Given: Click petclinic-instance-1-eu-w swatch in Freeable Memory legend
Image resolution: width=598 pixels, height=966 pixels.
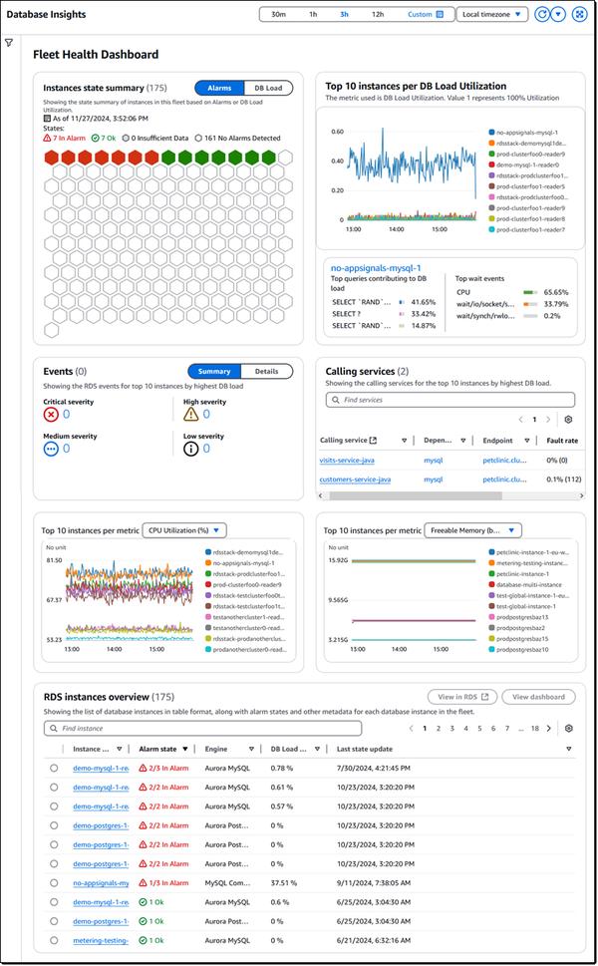Looking at the screenshot, I should (491, 552).
